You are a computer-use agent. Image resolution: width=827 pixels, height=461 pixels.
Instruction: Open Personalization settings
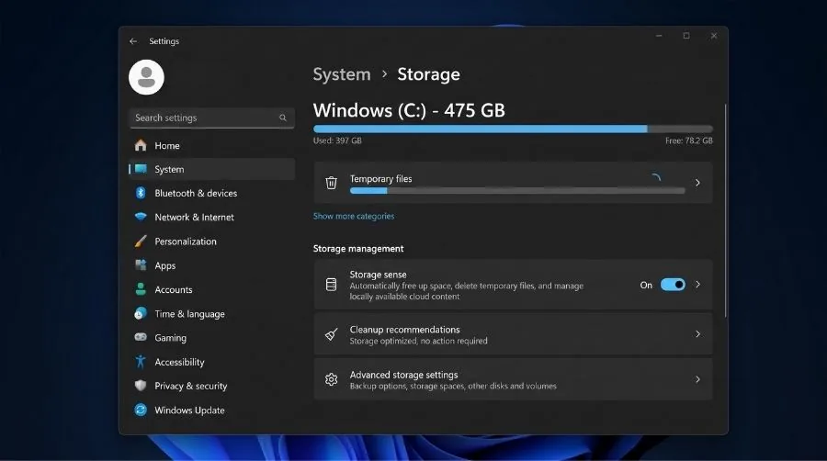211,241
